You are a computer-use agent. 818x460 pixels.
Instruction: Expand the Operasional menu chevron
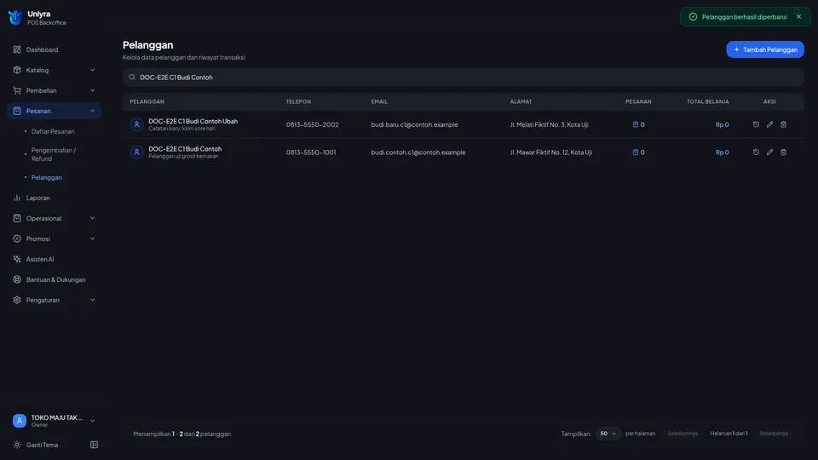click(x=92, y=218)
